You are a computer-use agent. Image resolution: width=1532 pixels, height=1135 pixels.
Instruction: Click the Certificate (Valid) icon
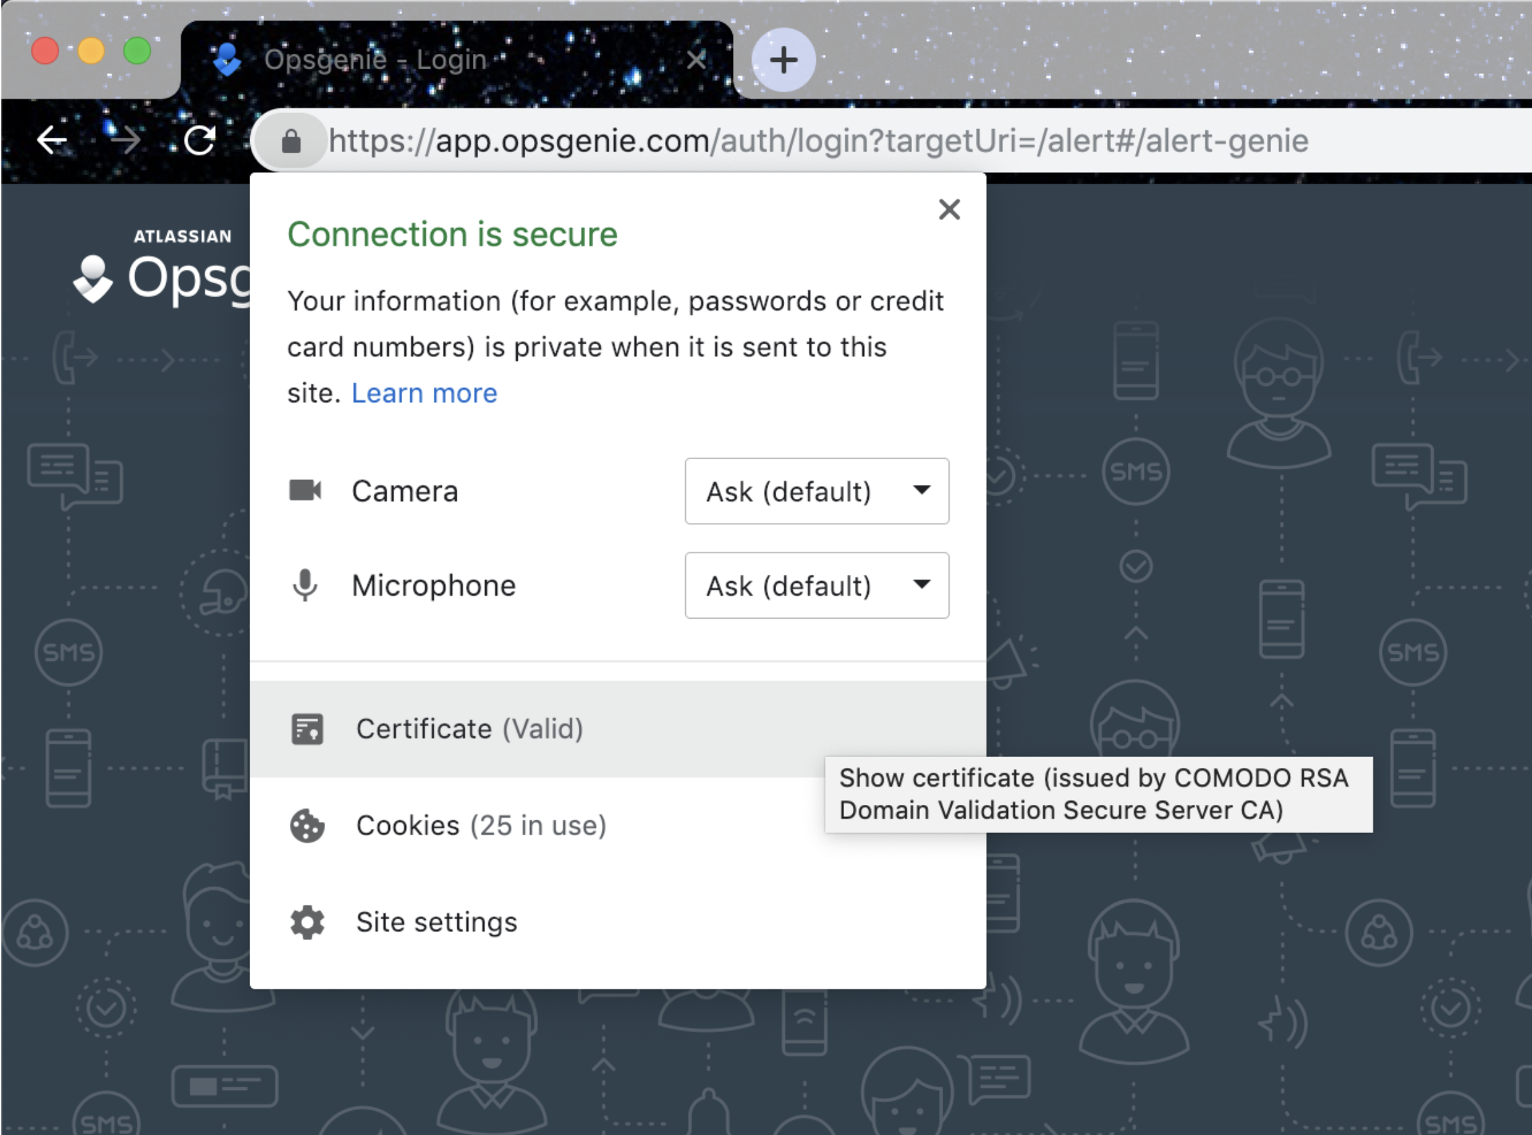pyautogui.click(x=307, y=728)
